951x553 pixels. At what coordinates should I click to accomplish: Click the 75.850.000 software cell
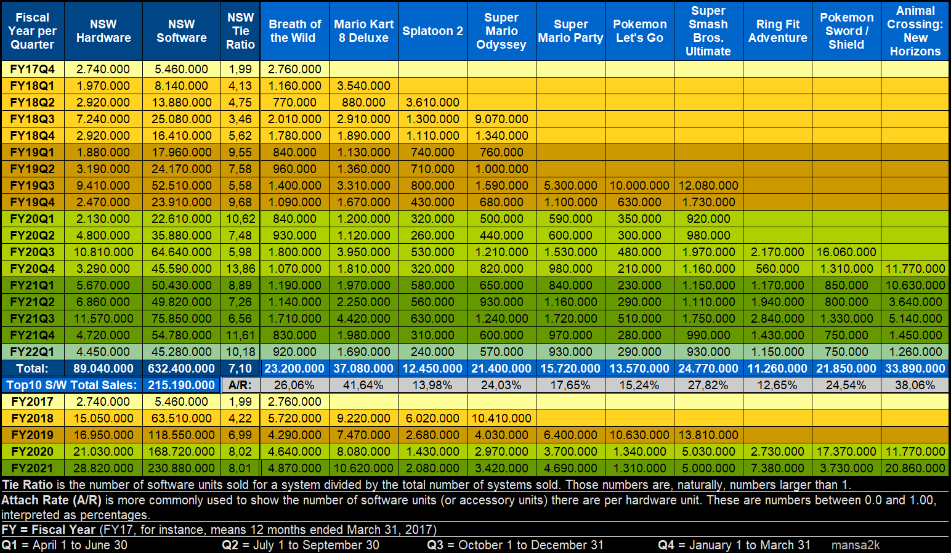(182, 318)
